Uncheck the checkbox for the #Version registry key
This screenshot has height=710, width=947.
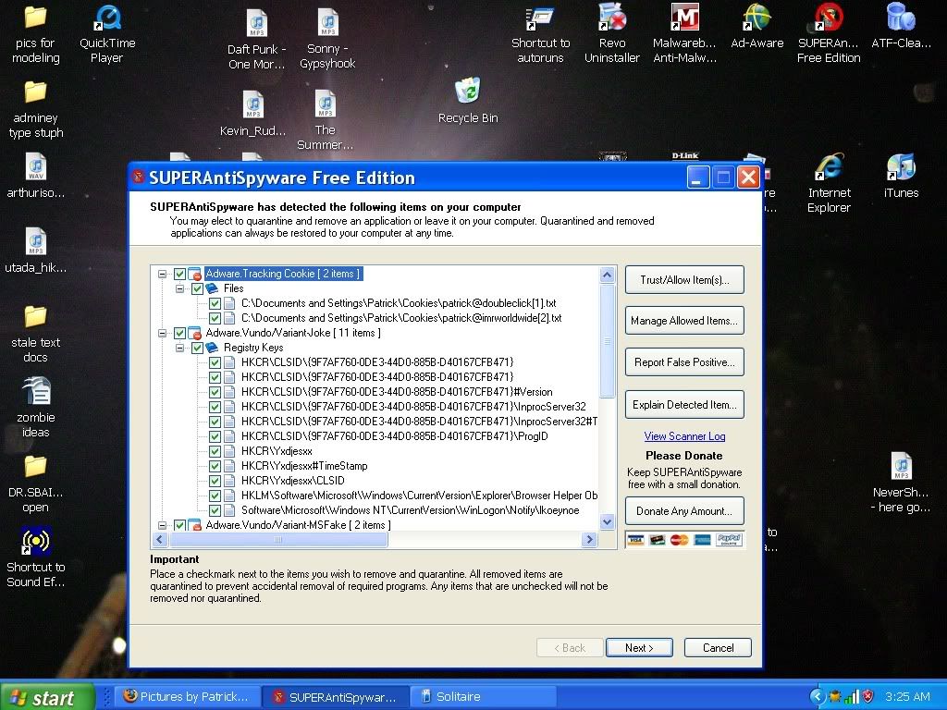tap(215, 392)
